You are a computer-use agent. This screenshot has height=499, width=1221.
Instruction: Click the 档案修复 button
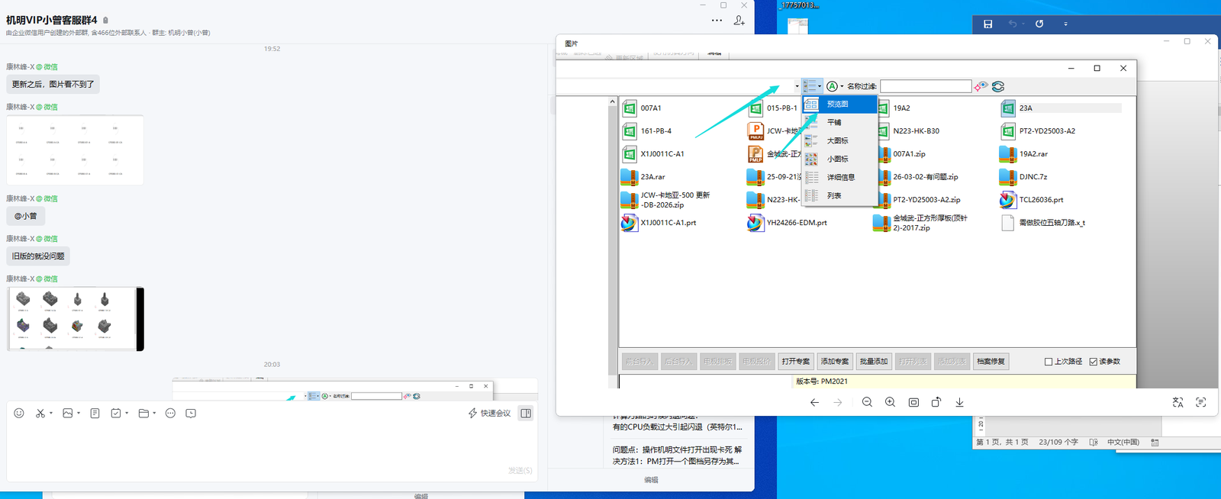point(991,362)
